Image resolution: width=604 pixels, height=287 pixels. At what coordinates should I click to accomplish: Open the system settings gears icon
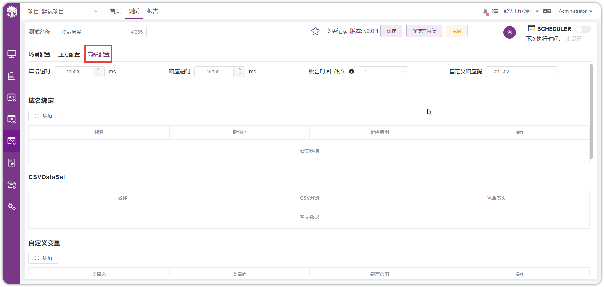(x=12, y=206)
